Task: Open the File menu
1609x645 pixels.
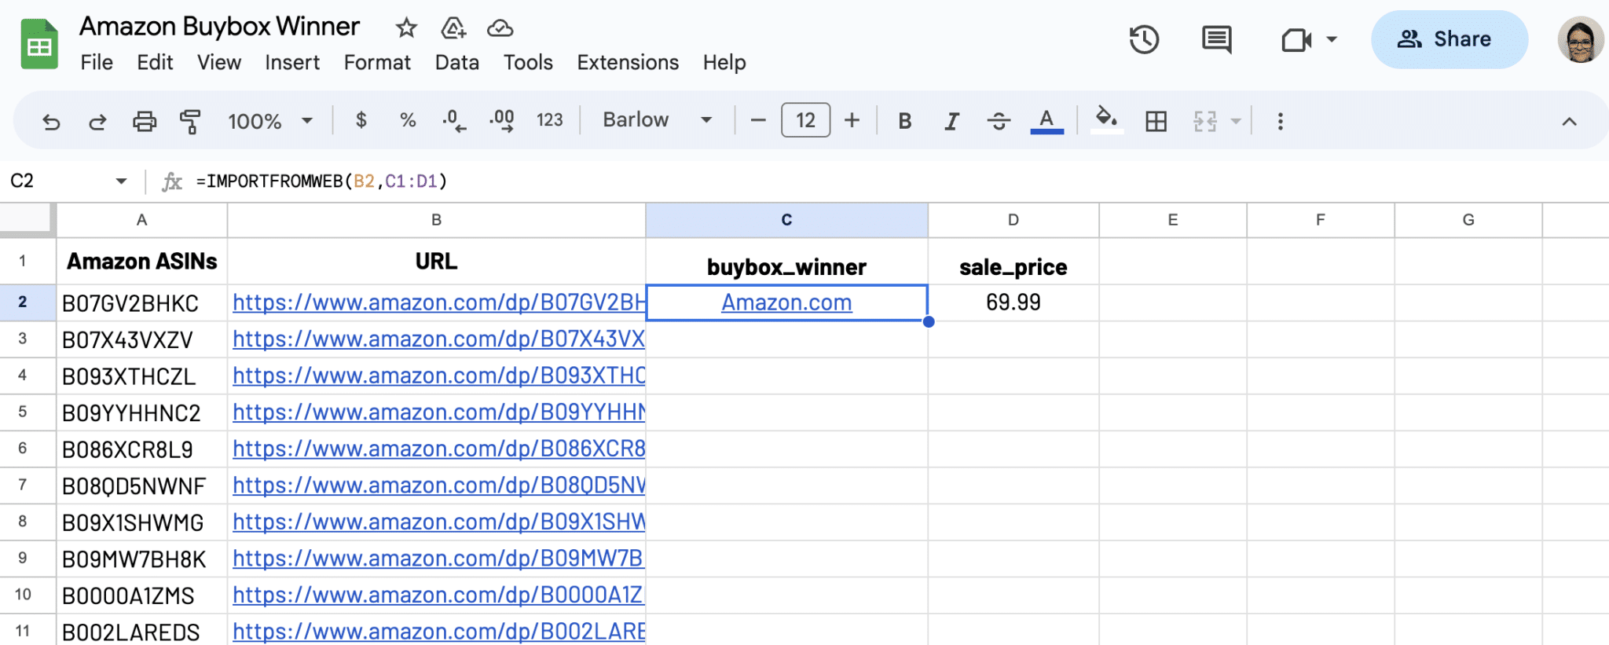Action: click(x=97, y=62)
